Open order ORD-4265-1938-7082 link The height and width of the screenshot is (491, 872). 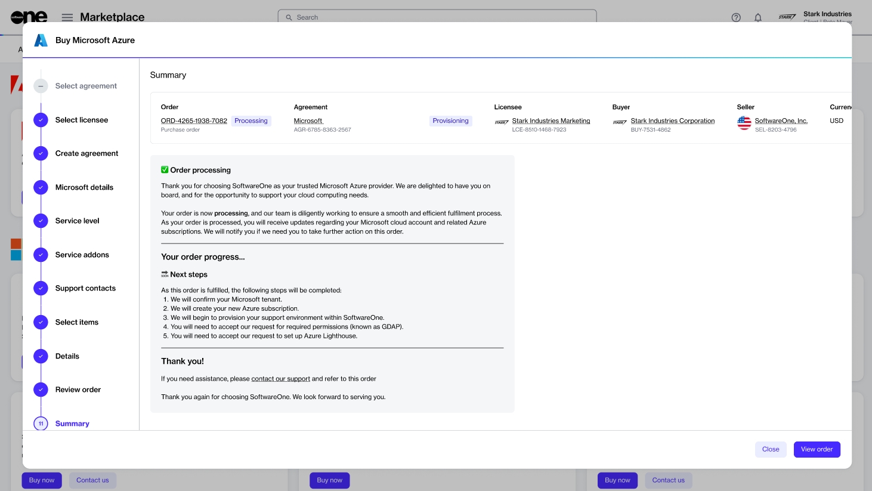(x=194, y=121)
